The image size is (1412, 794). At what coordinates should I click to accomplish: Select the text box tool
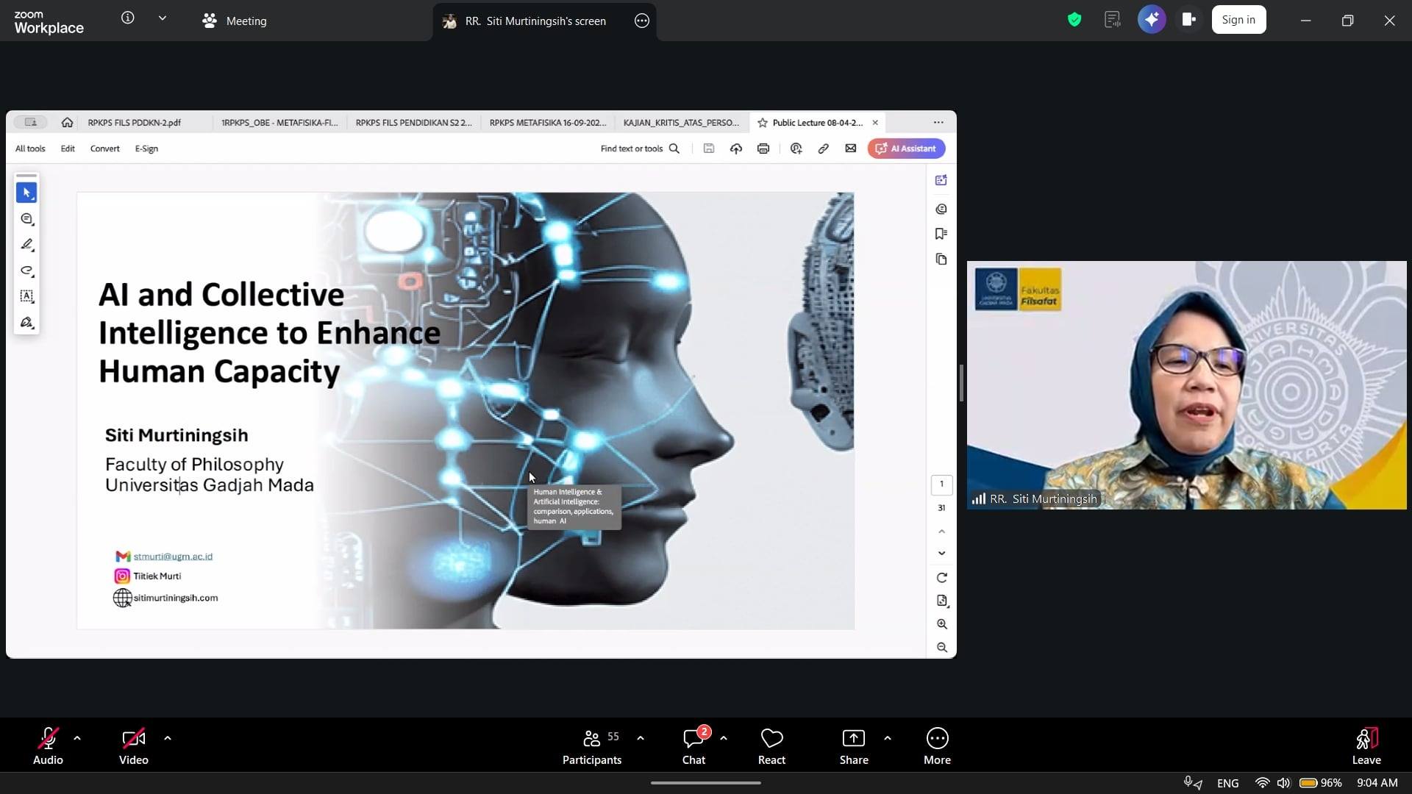click(x=26, y=296)
